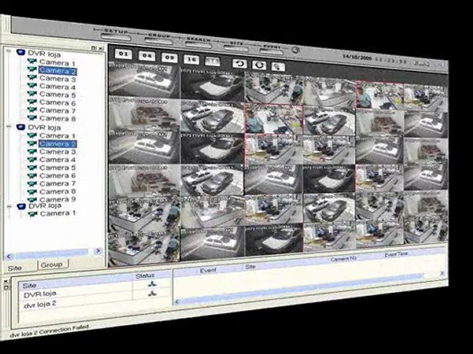Click the SEARCH button in top bar
Image resolution: width=473 pixels, height=354 pixels.
click(x=198, y=44)
